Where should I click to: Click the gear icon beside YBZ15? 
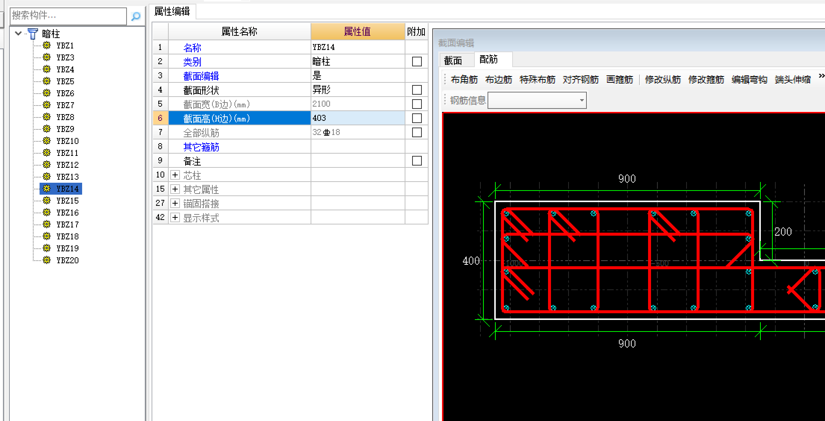pyautogui.click(x=47, y=201)
